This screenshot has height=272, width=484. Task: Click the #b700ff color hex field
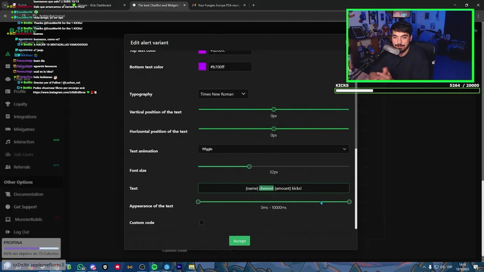(230, 67)
